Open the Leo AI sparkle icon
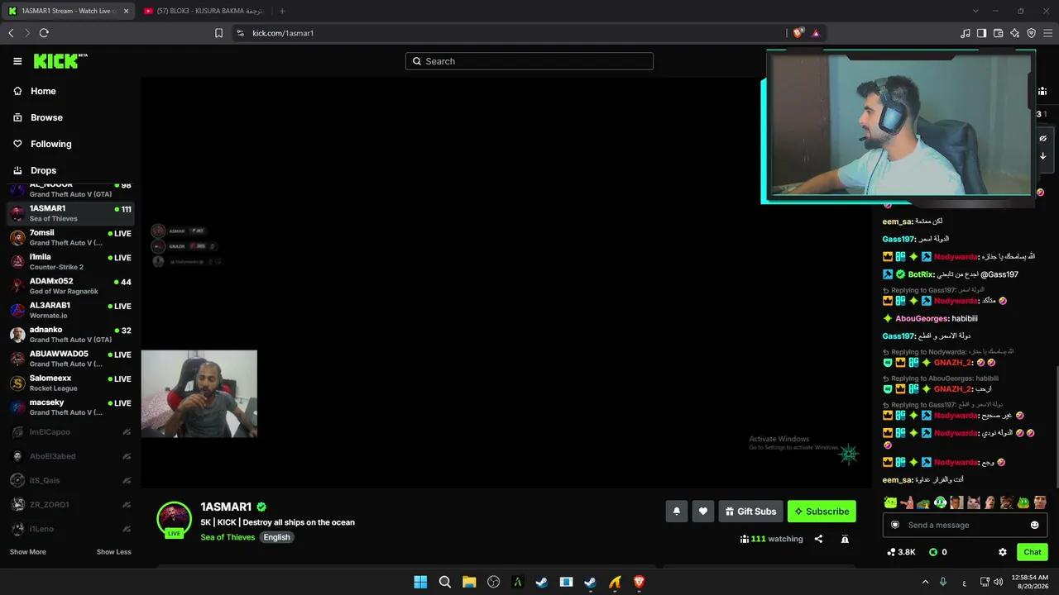The height and width of the screenshot is (595, 1059). point(1015,33)
